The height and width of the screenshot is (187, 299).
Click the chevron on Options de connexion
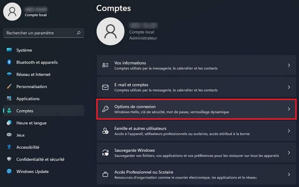pos(289,109)
